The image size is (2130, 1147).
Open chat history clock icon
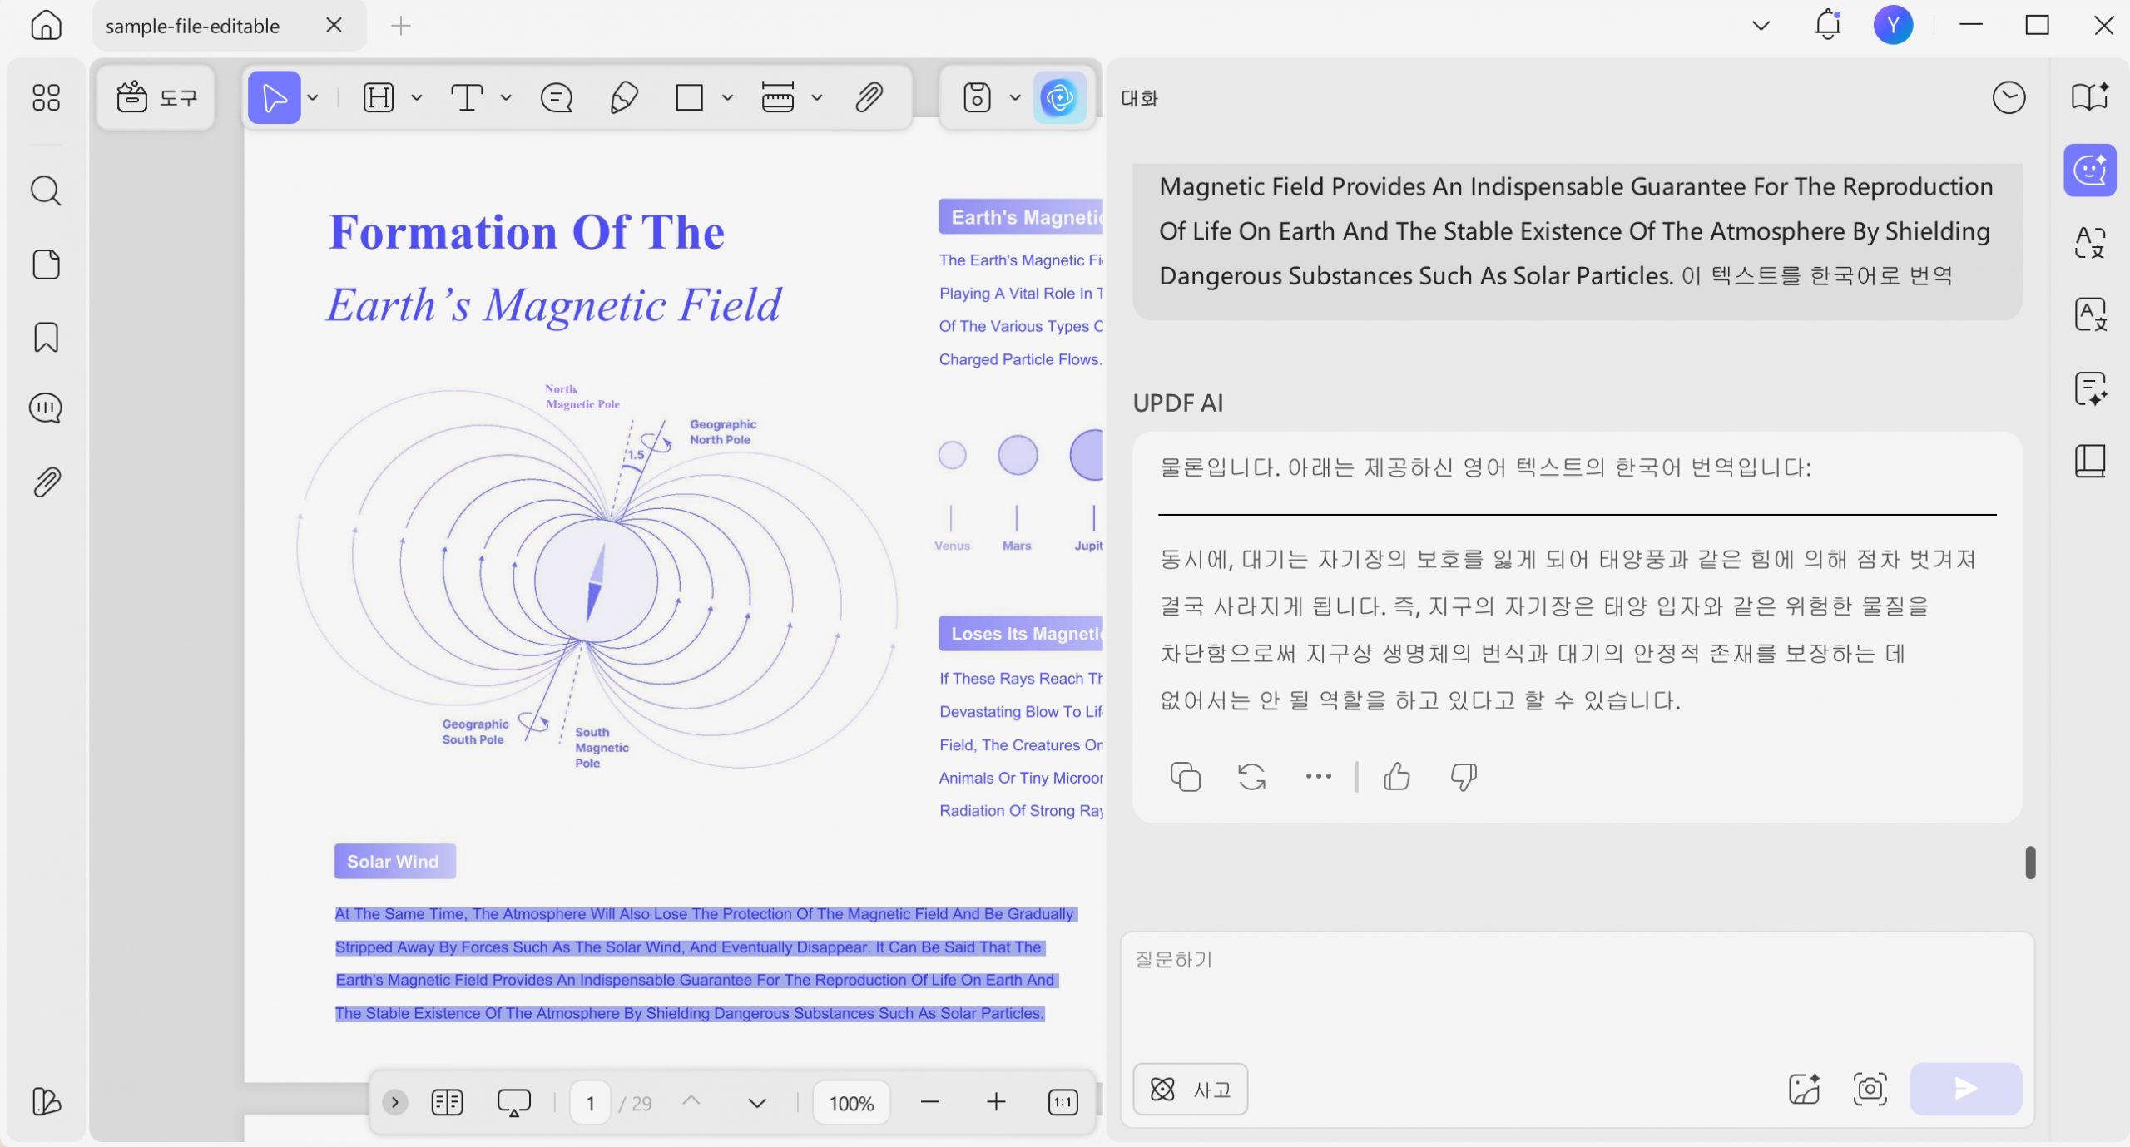(x=2009, y=97)
